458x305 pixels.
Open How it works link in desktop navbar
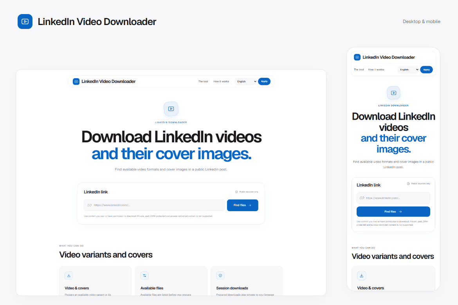221,81
